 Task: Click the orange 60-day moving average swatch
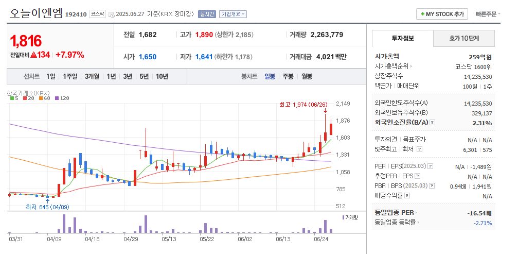point(41,98)
